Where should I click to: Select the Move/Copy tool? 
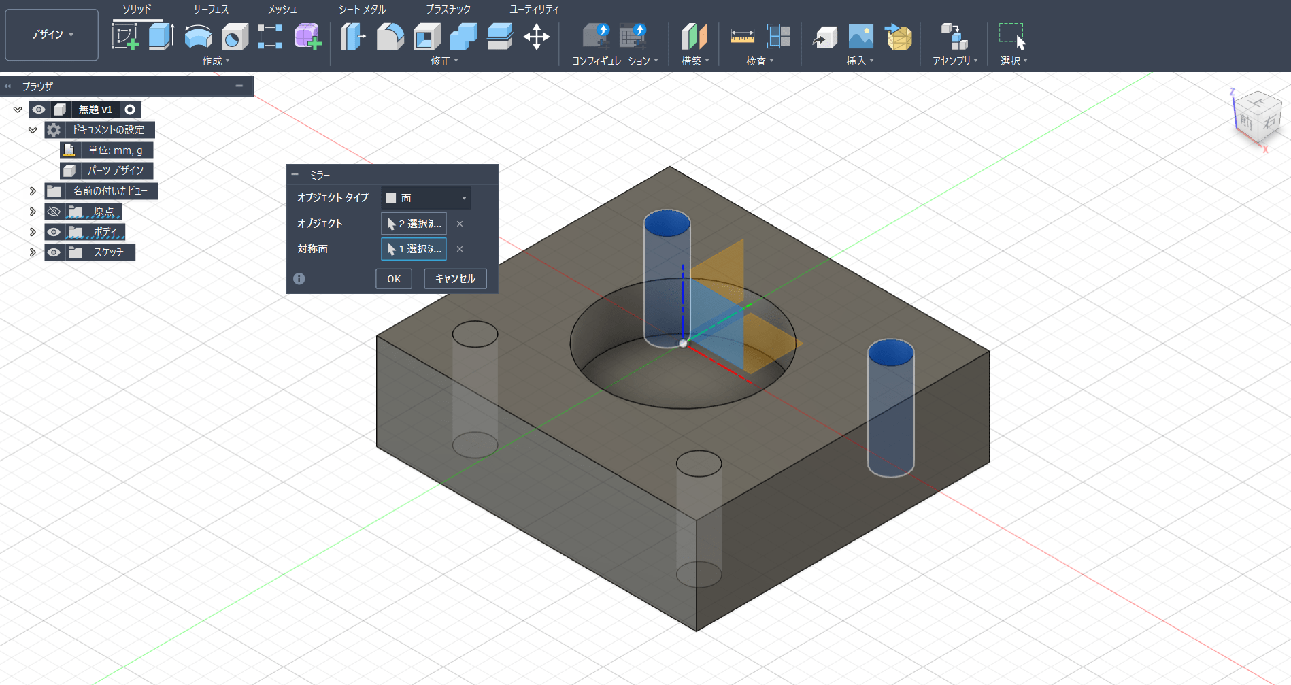[537, 37]
